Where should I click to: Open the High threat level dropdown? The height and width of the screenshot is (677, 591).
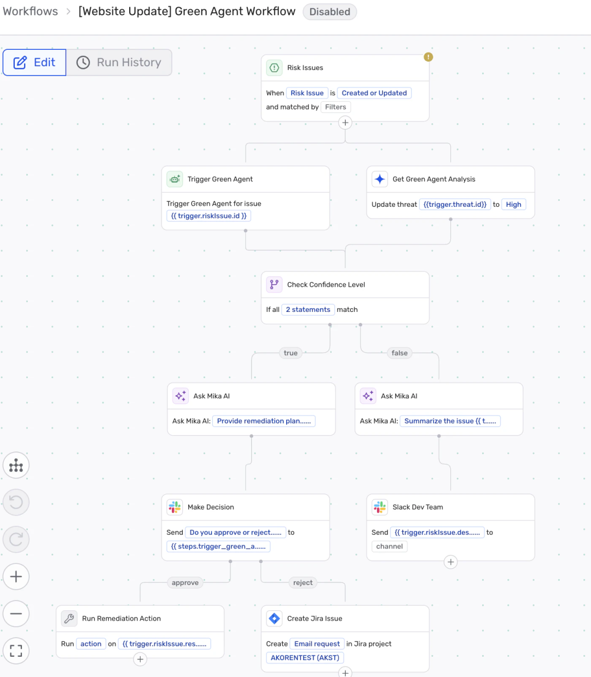[x=513, y=205]
